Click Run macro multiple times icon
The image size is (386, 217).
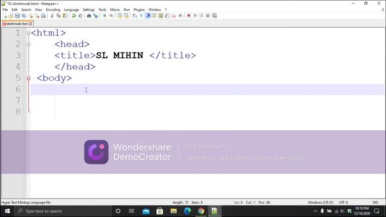click(208, 16)
